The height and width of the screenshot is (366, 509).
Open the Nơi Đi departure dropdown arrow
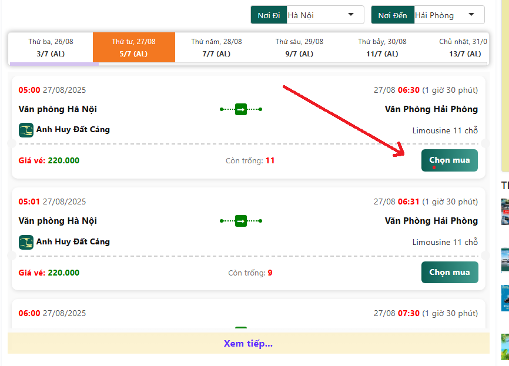351,15
